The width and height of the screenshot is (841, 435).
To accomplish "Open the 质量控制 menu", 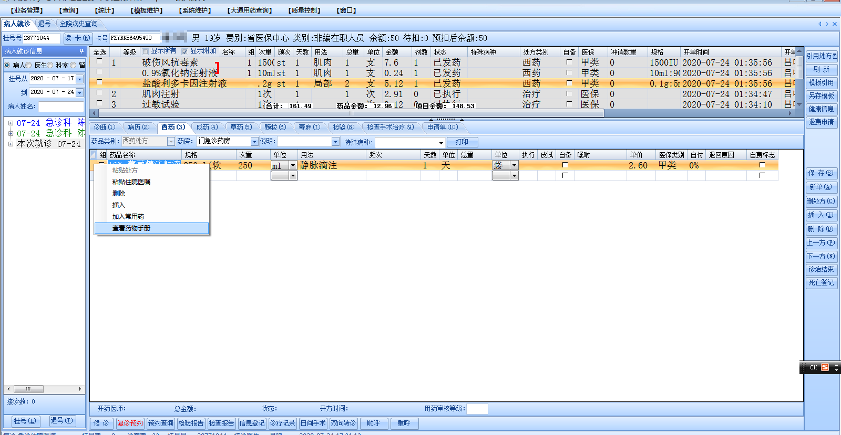I will click(304, 10).
